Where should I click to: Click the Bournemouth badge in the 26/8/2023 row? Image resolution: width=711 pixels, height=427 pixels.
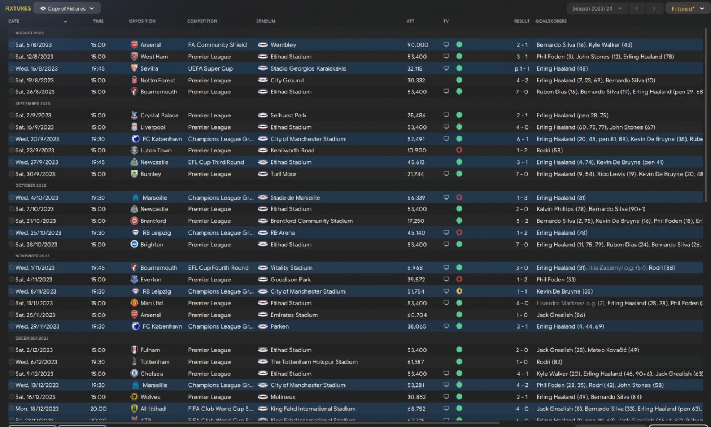coord(134,92)
